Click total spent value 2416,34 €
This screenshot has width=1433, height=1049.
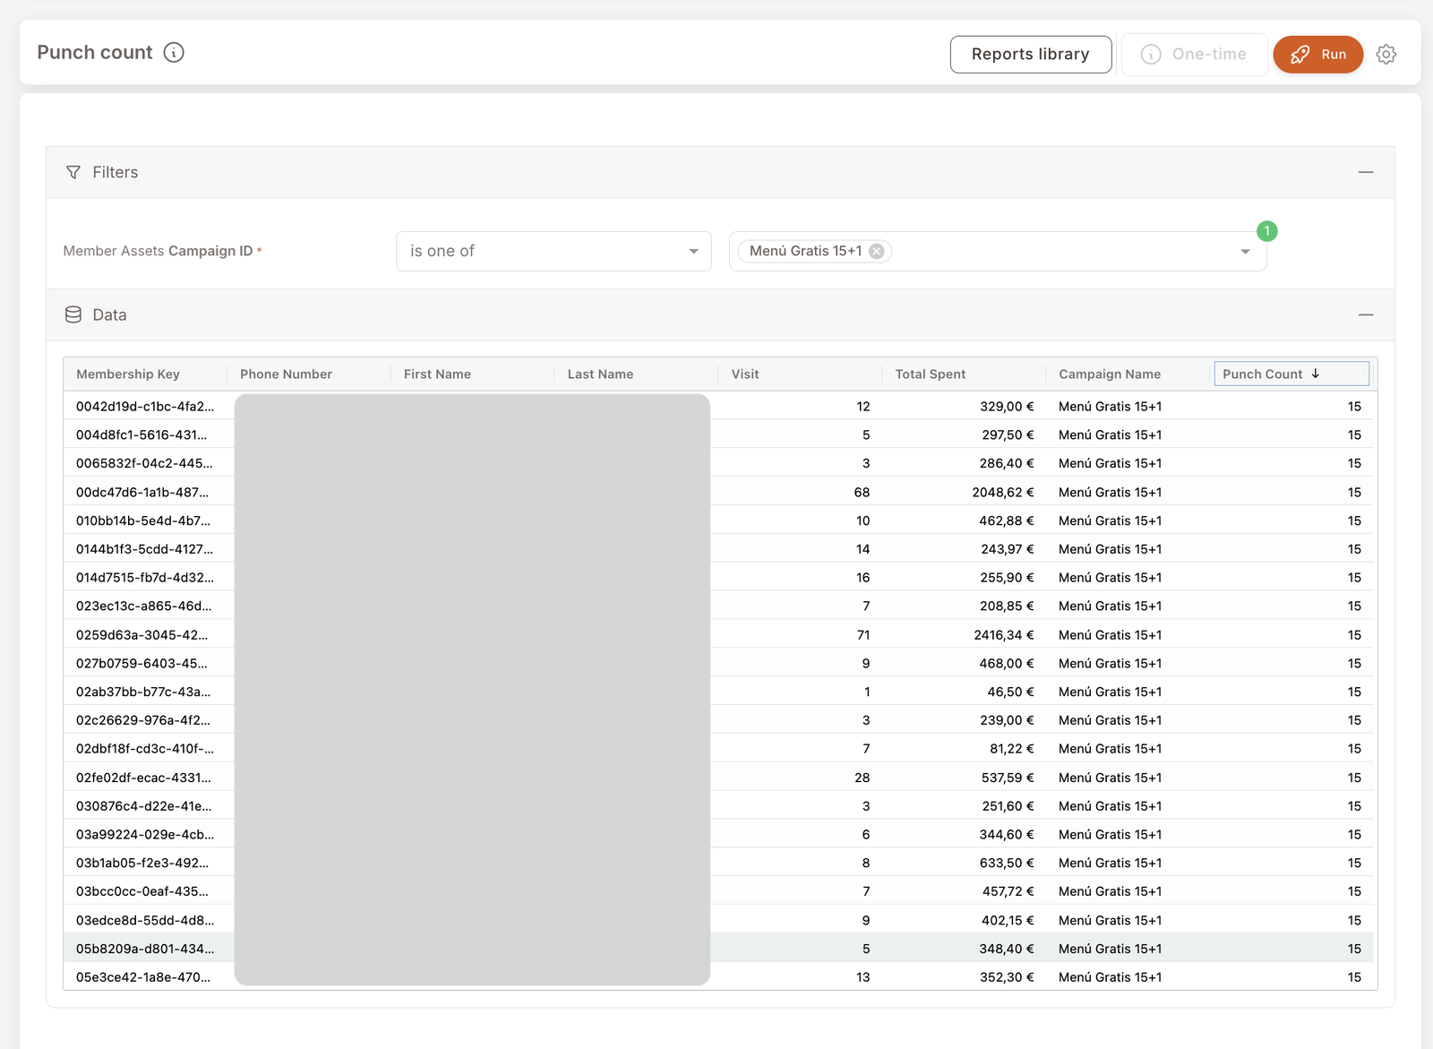pyautogui.click(x=1004, y=635)
